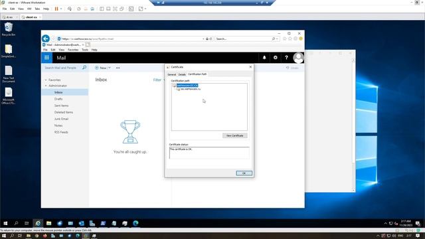Click the guest Windows Start button
The width and height of the screenshot is (425, 239).
point(5,223)
